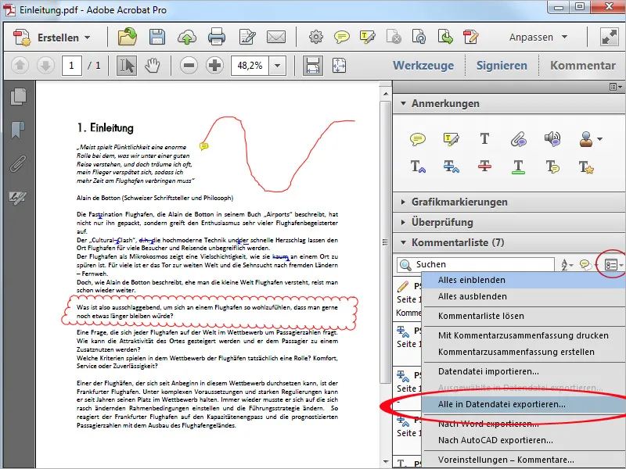Screen dimensions: 626x469
Task: Open the stamp tool dropdown
Action: (x=600, y=139)
